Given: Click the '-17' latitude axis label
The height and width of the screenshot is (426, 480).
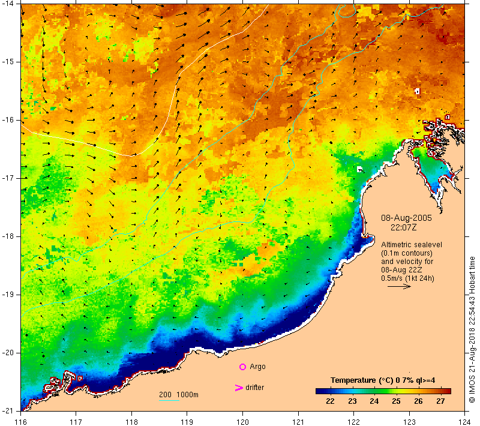Looking at the screenshot, I should click(x=8, y=178).
